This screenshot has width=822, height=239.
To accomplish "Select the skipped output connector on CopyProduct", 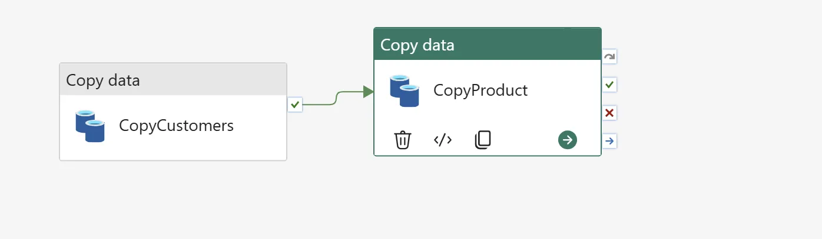I will click(610, 57).
